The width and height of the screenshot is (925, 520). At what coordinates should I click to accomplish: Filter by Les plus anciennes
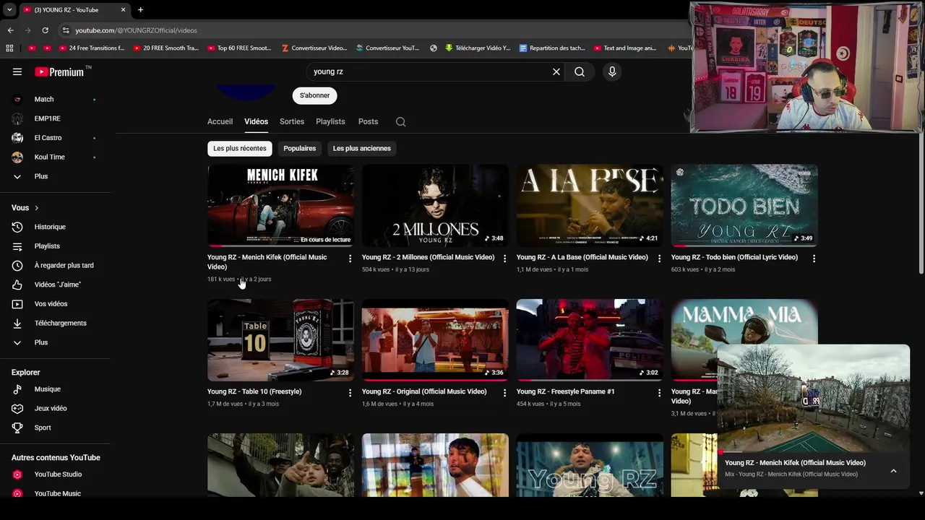tap(362, 148)
